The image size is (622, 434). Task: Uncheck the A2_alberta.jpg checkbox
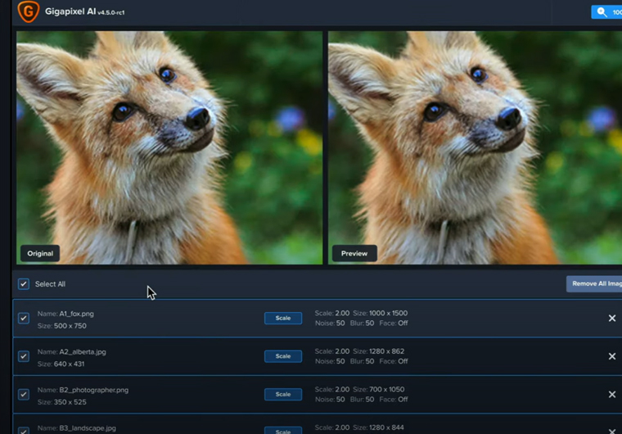pyautogui.click(x=24, y=356)
